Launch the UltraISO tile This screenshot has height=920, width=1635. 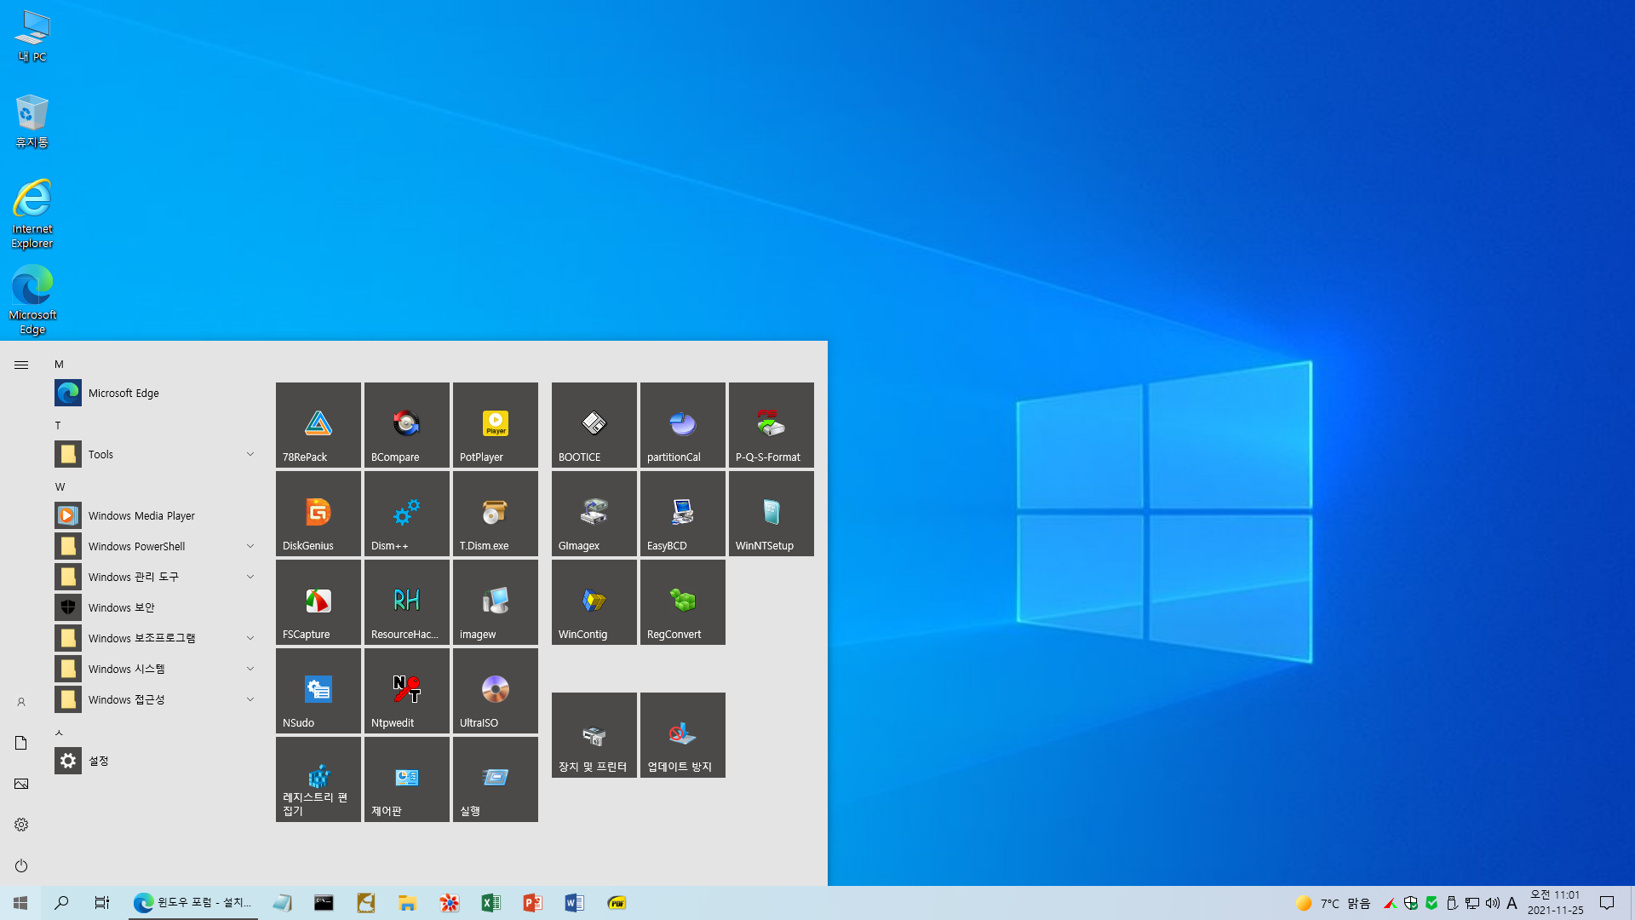(x=496, y=691)
